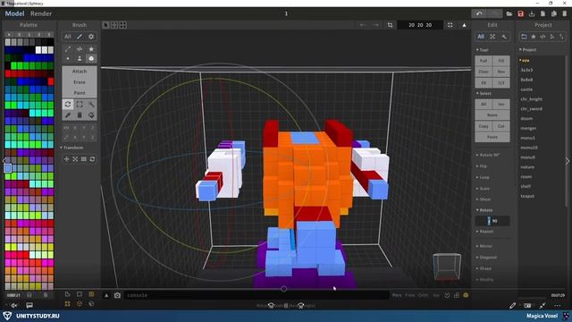Select the paint bucket fill icon

point(91,115)
